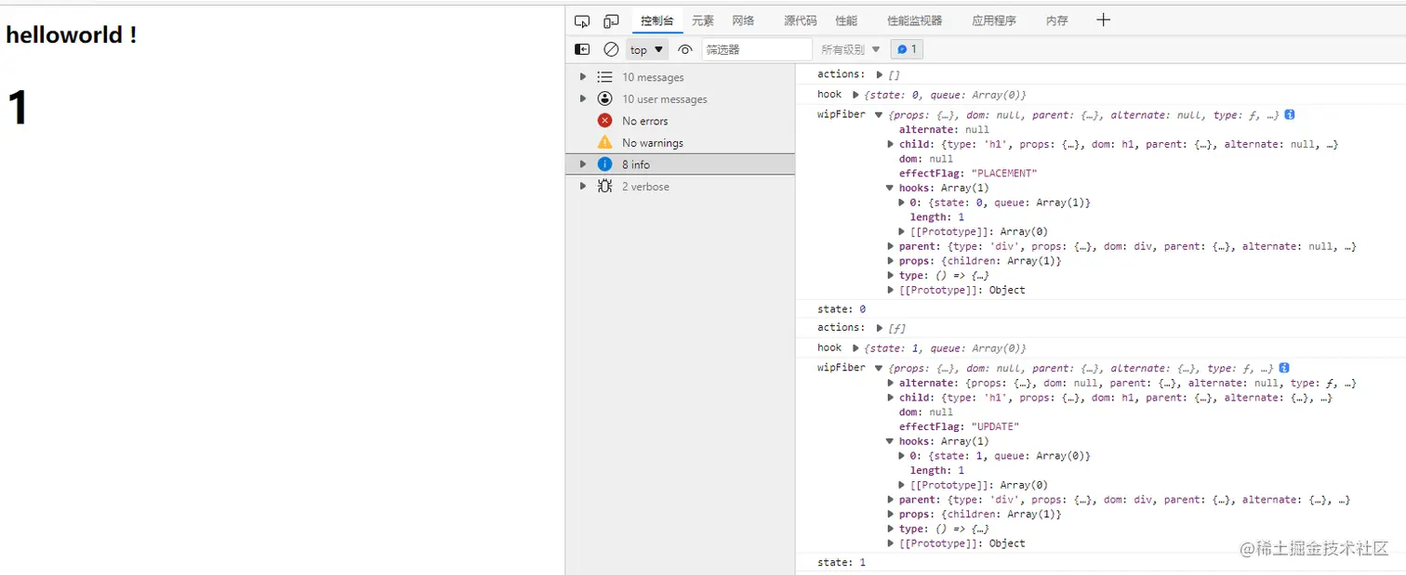Select the No errors filter row
The height and width of the screenshot is (575, 1406).
tap(680, 121)
